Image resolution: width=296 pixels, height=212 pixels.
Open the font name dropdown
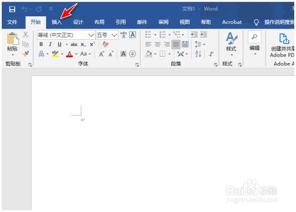point(91,35)
